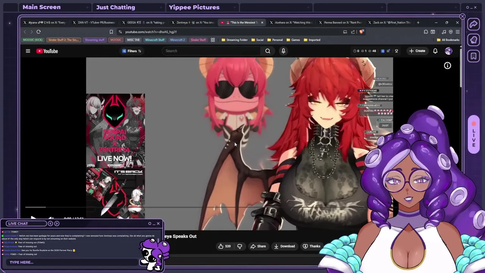Click the live chat previous arrow

pos(50,224)
